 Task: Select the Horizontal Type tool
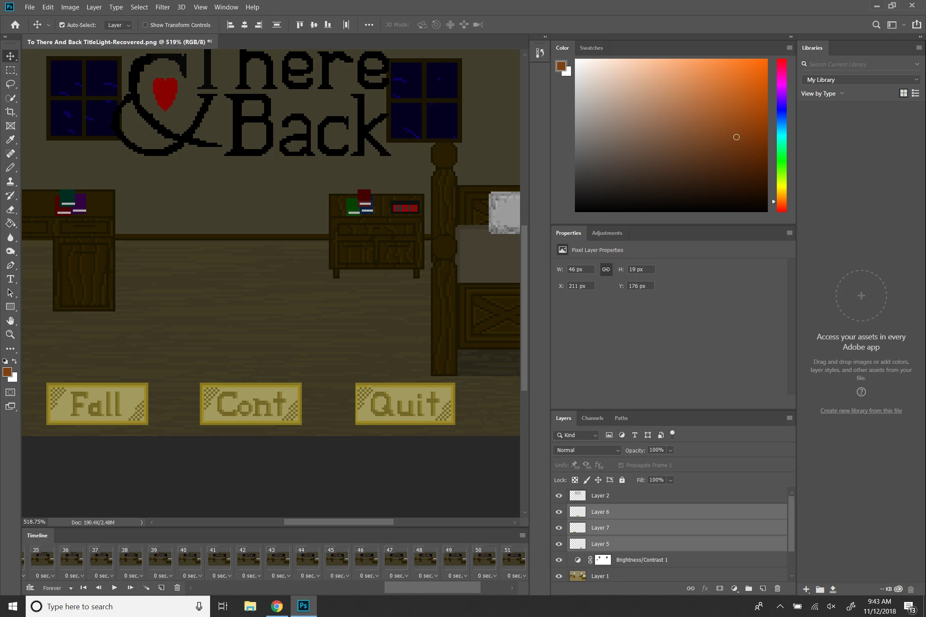pos(10,279)
